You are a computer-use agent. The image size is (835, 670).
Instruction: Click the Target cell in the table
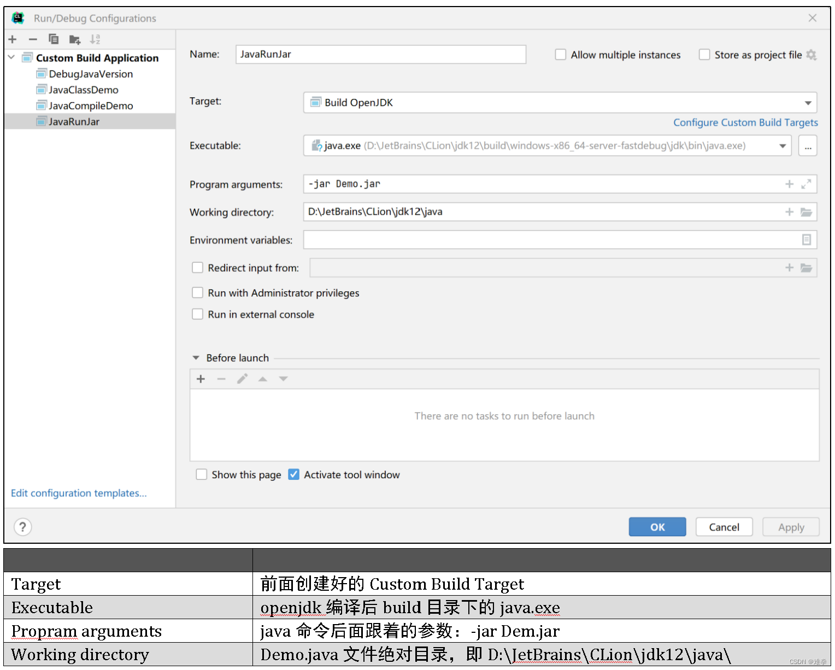coord(128,584)
